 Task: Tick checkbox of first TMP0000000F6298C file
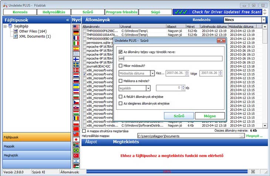84,31
